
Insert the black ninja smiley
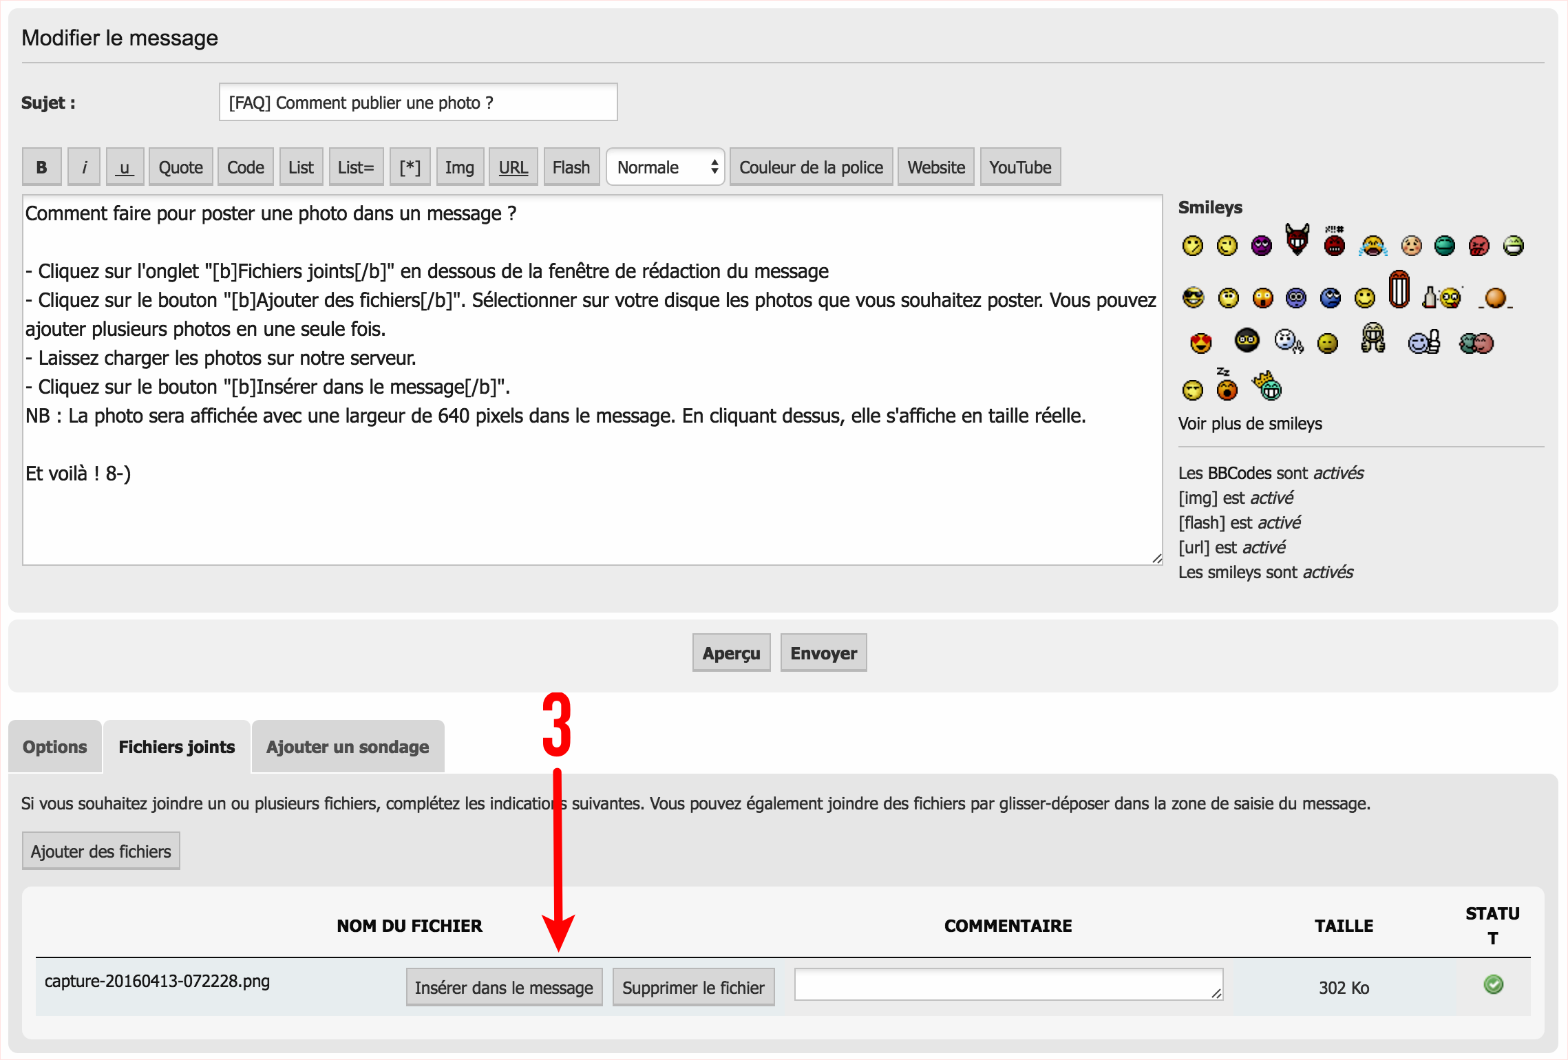coord(1247,340)
